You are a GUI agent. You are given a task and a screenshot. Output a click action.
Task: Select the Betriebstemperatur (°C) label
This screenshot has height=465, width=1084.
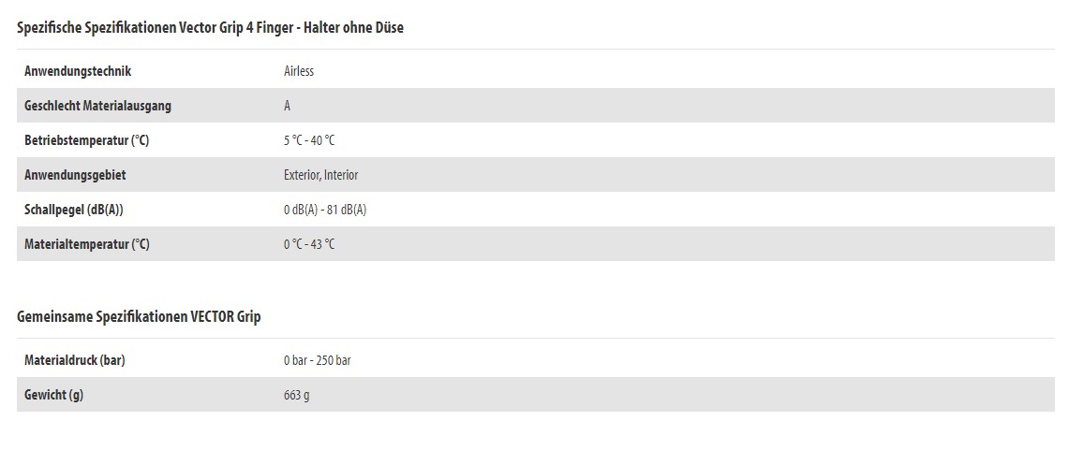click(x=86, y=140)
